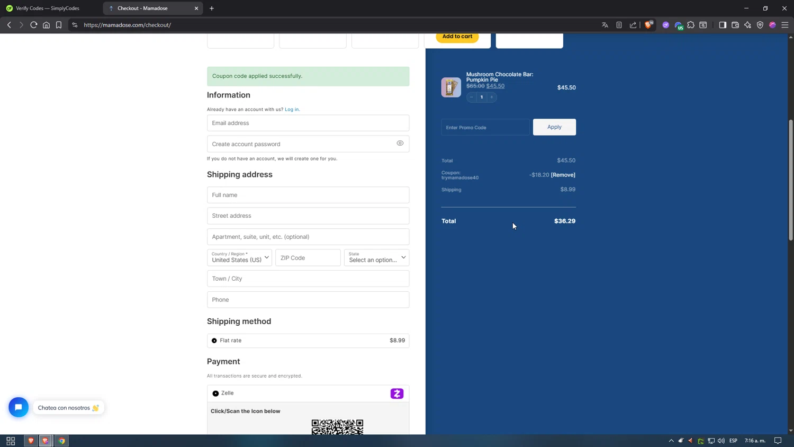
Task: Open Windows Task View in taskbar
Action: click(11, 441)
